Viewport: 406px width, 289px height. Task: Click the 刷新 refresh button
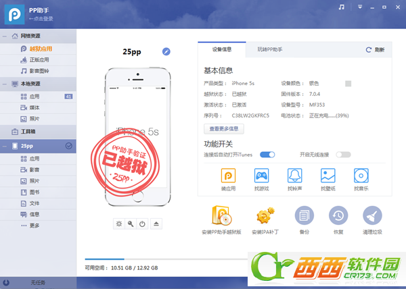click(x=375, y=50)
